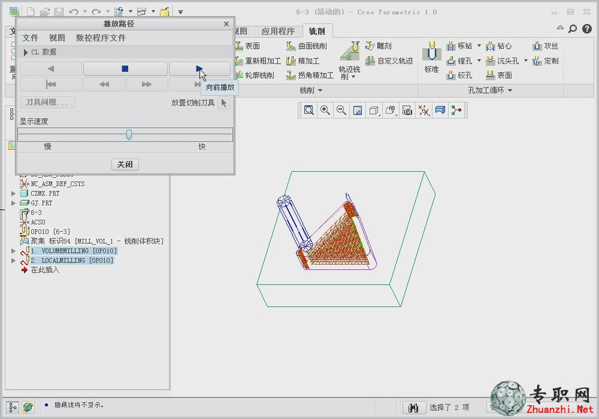Viewport: 599px width, 419px height.
Task: Click the zoom out icon
Action: [341, 110]
